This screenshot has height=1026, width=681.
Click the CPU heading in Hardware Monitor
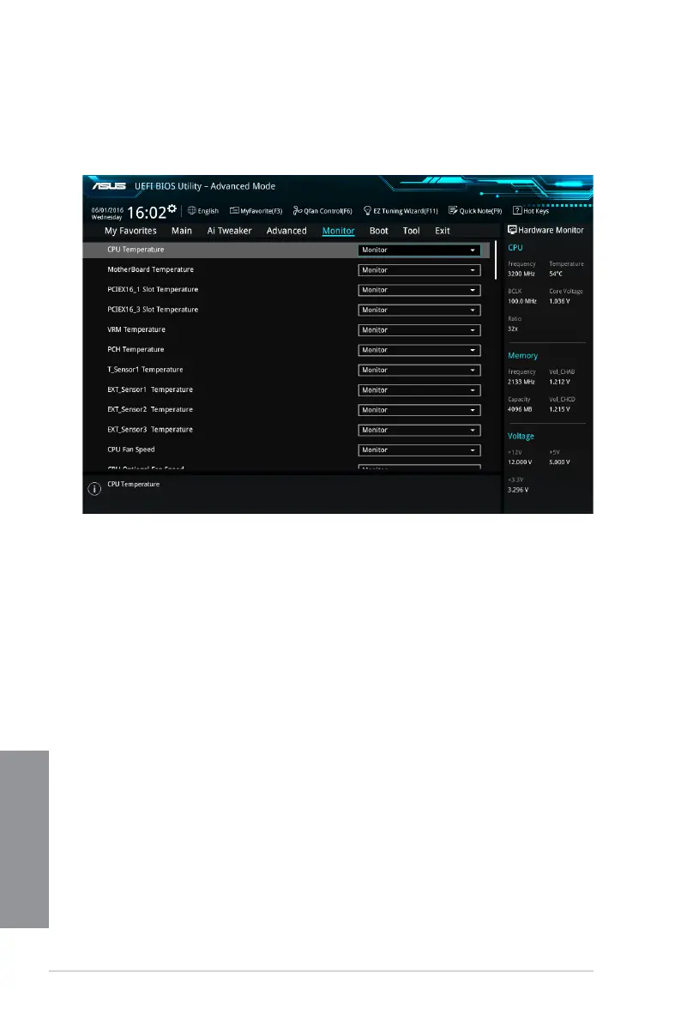click(x=515, y=248)
